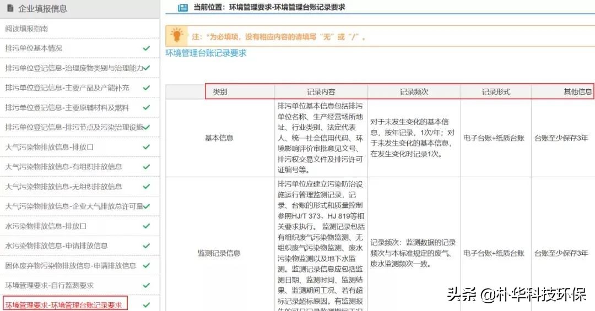
Task: Click checkmark for 大气污染物排放信息-排放口 row
Action: 146,147
